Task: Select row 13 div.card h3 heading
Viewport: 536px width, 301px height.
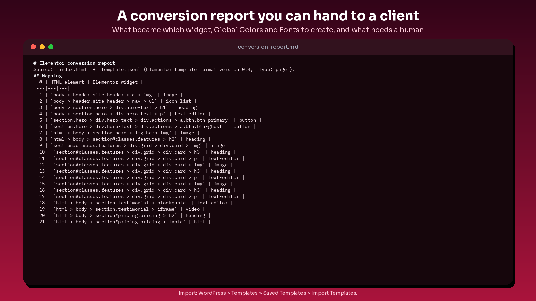Action: coord(135,171)
